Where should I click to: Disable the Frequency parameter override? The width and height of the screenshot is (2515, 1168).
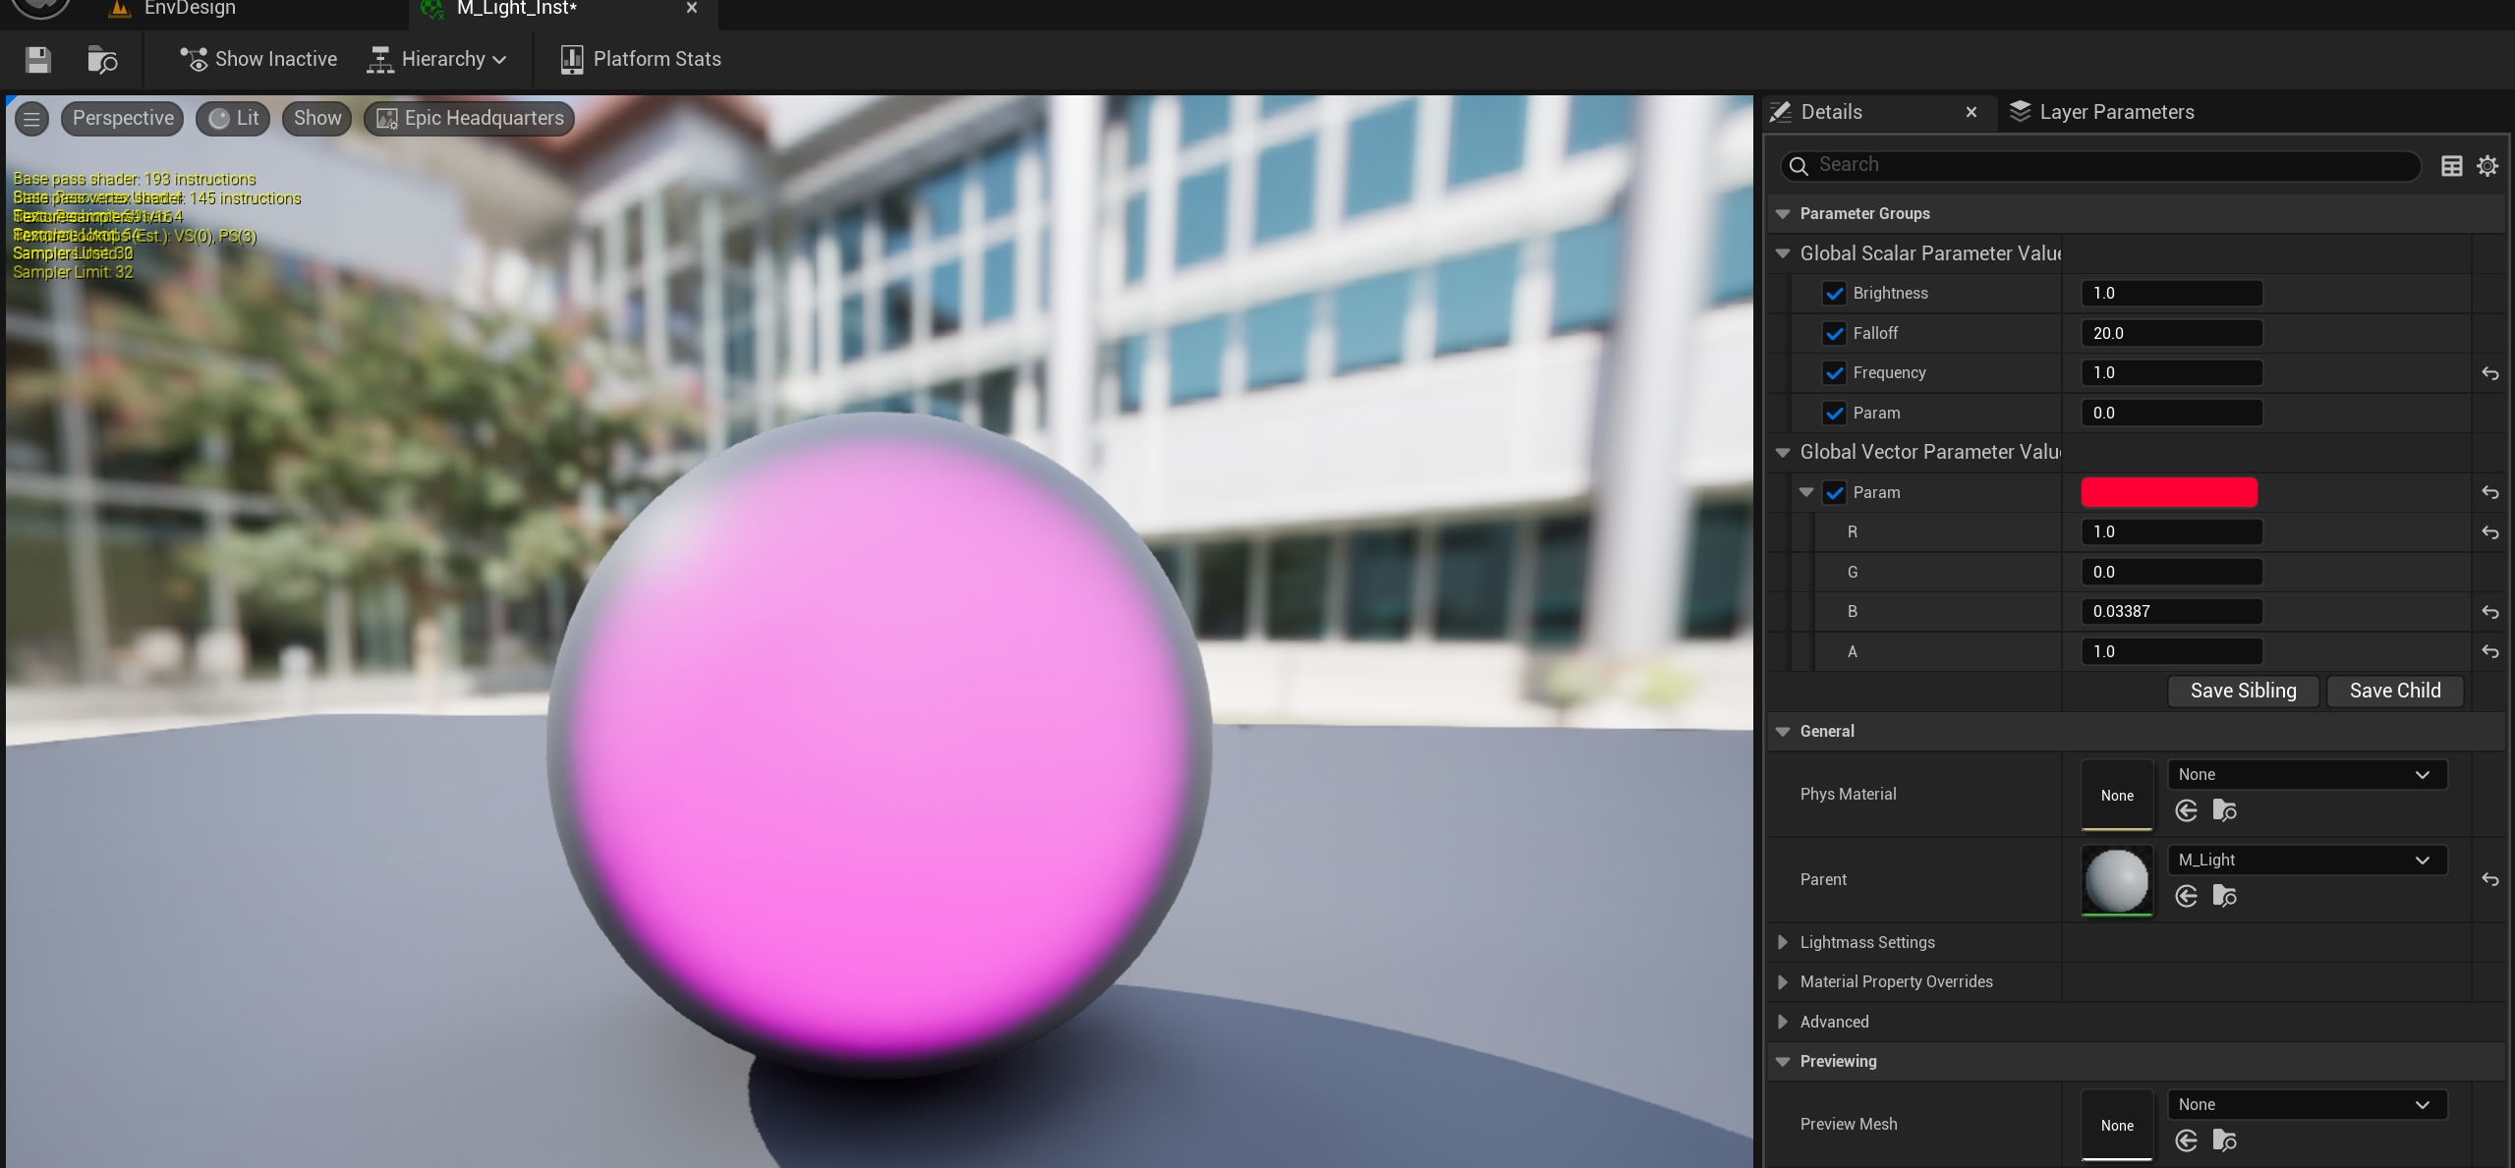coord(1834,373)
